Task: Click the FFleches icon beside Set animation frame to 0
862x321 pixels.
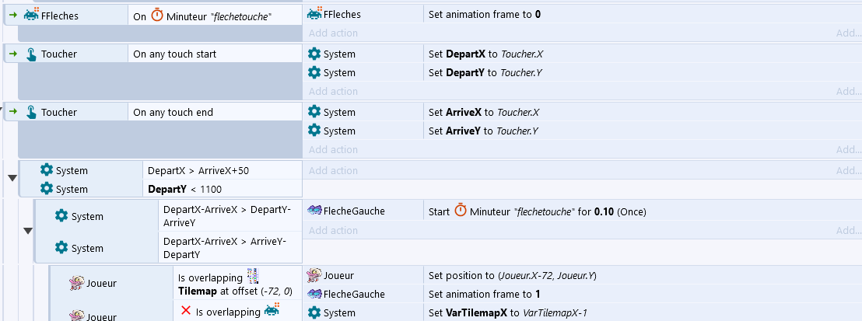Action: coord(314,14)
